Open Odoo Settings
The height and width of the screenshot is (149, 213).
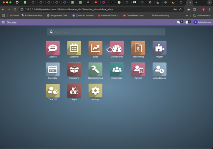(95, 91)
